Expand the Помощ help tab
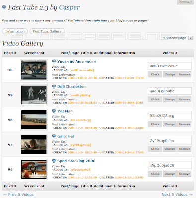Screen dimensions: 196x198 point(185,2)
